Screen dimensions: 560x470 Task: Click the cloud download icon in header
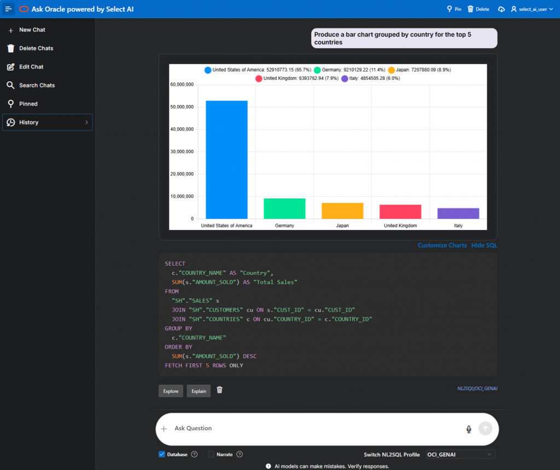click(x=501, y=9)
